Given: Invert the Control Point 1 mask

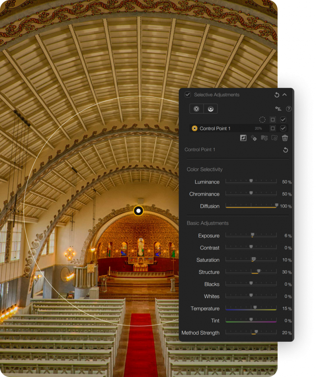Looking at the screenshot, I should 243,138.
